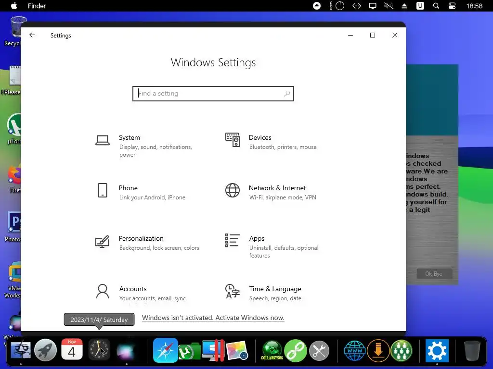Click the circled eject menu bar icon
The width and height of the screenshot is (493, 369).
(x=317, y=6)
